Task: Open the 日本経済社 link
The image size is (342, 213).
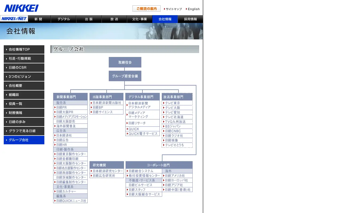Action: tap(71, 135)
